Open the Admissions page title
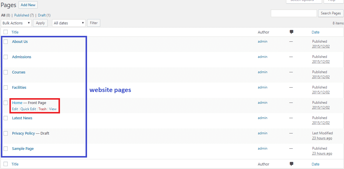The height and width of the screenshot is (169, 344). click(x=21, y=57)
